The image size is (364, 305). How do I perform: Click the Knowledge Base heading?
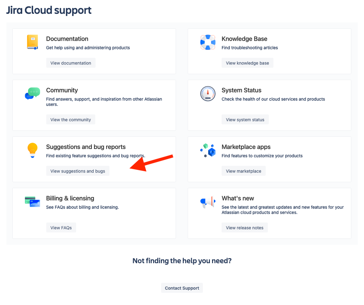244,39
